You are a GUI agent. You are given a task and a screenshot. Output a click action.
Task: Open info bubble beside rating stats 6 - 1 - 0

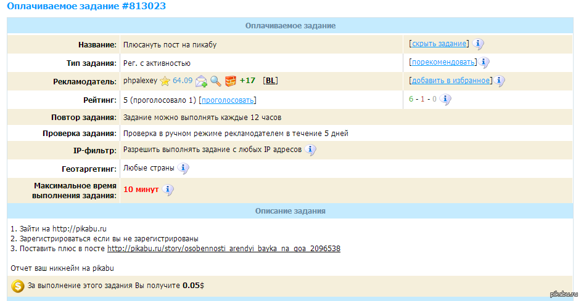445,99
